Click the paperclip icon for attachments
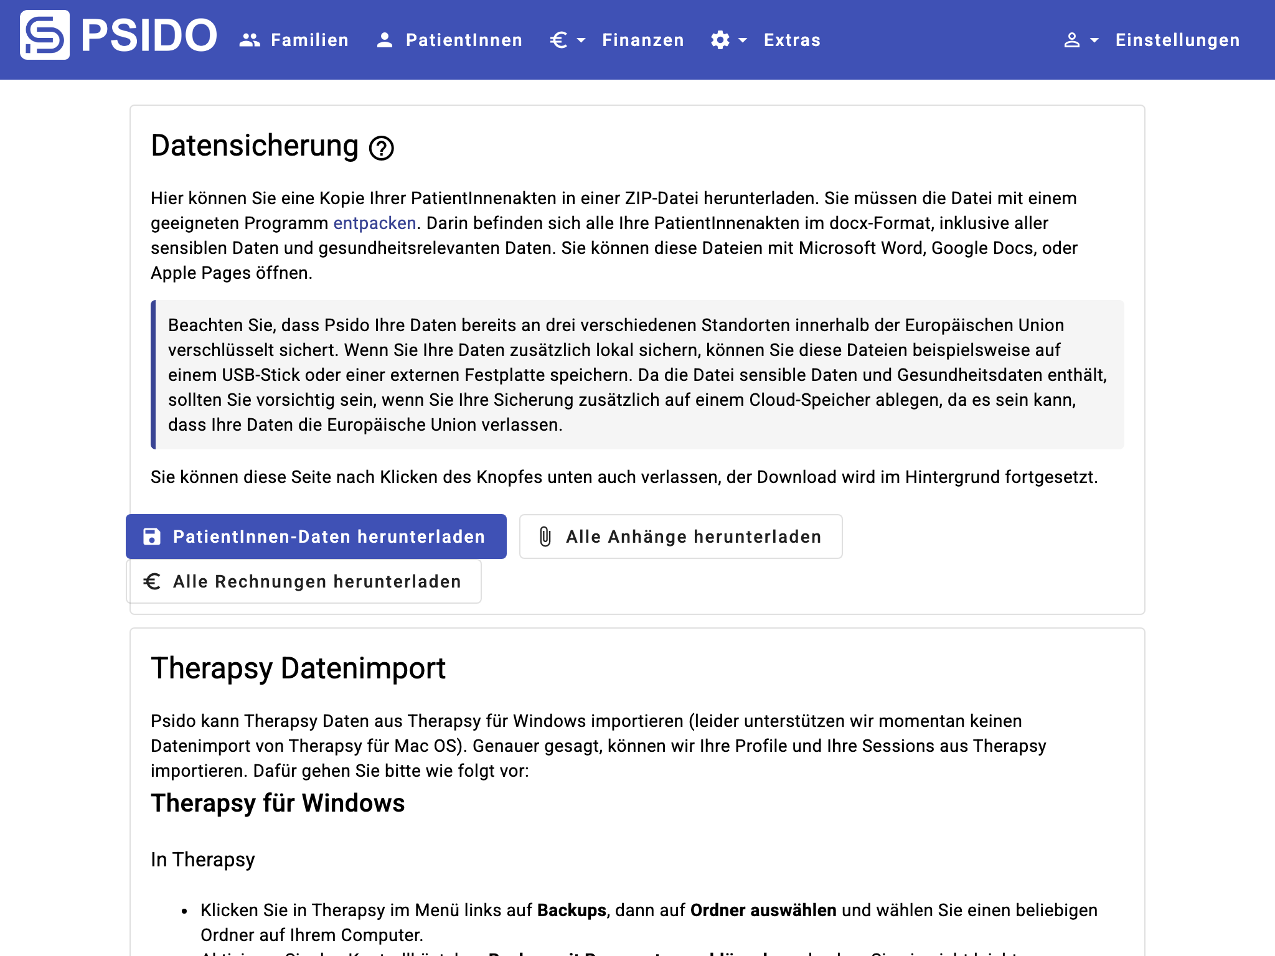This screenshot has width=1275, height=956. coord(545,537)
